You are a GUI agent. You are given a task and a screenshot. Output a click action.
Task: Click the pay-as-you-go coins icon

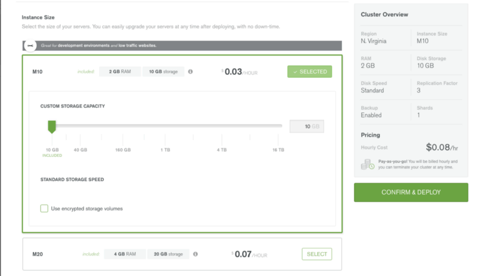point(368,164)
